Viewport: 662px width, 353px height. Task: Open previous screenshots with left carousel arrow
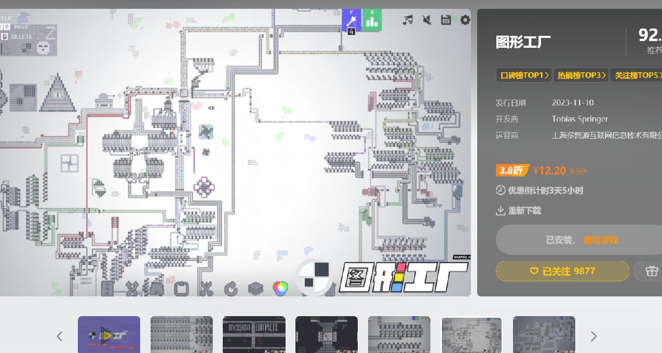[59, 336]
